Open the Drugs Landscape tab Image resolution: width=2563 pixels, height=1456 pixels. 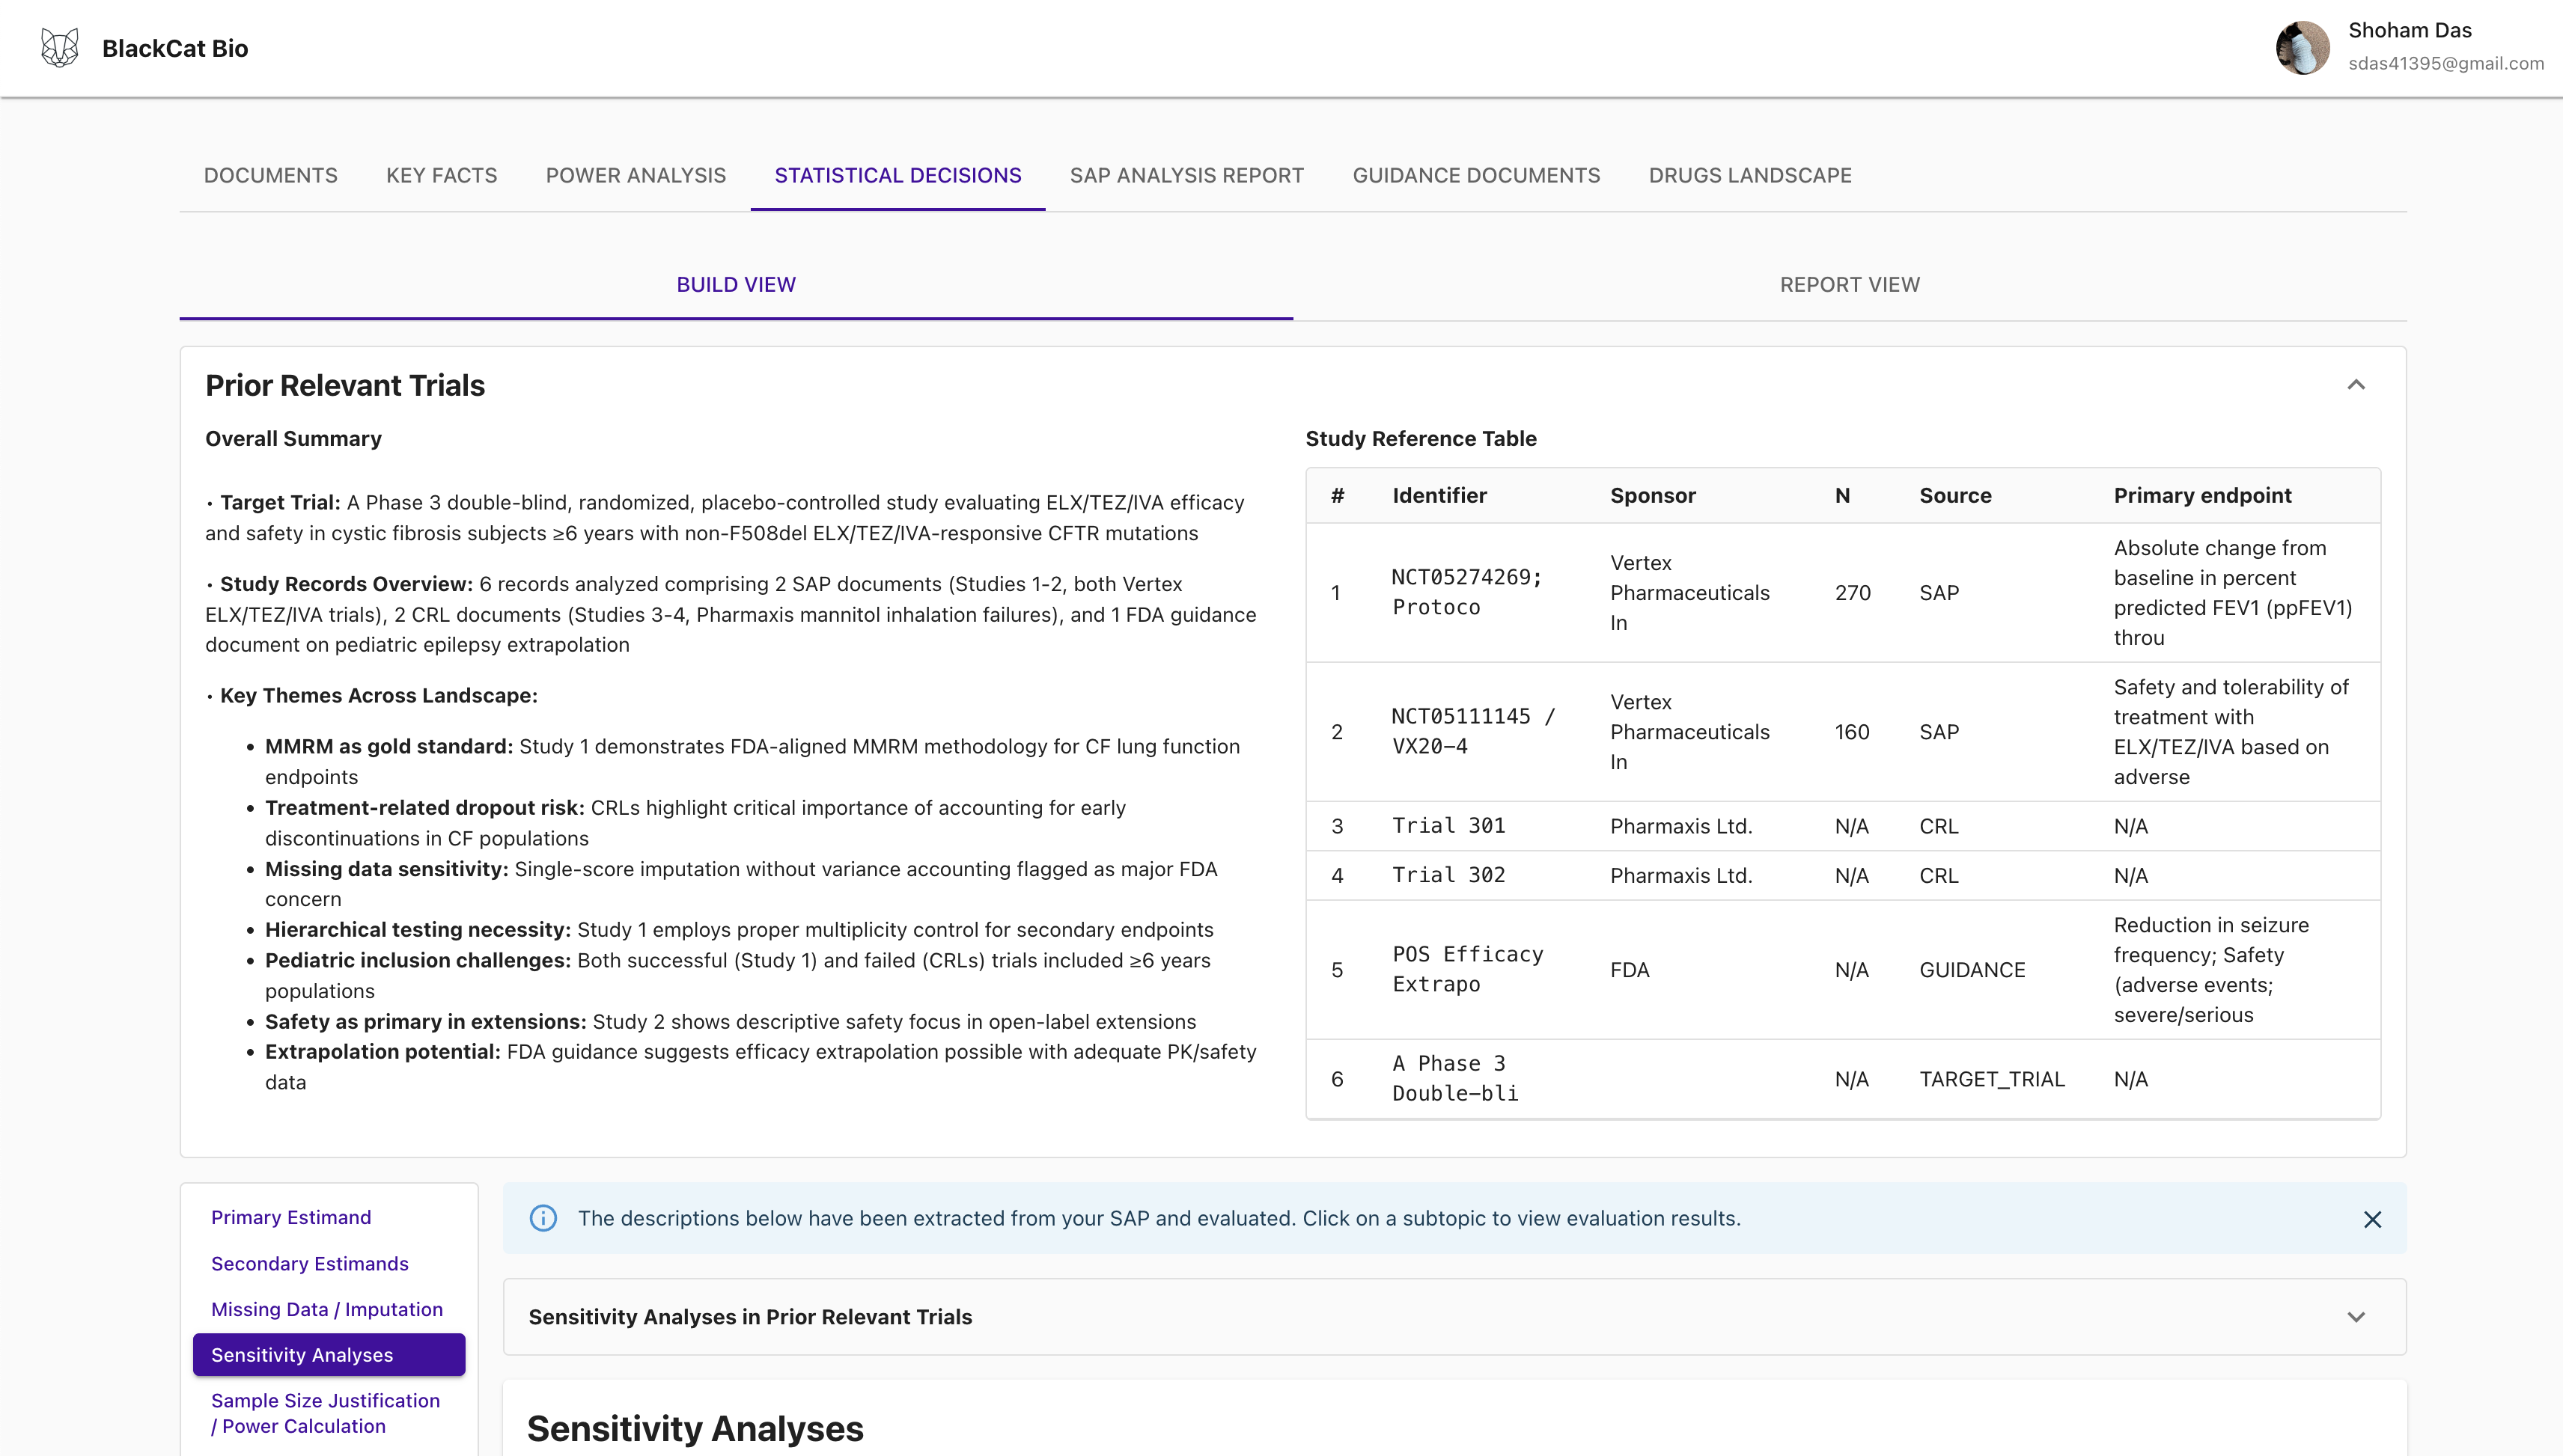1749,175
